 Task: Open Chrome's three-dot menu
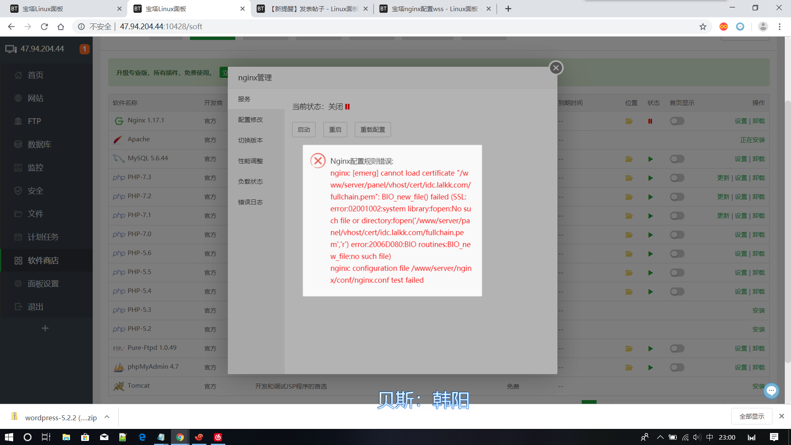[779, 27]
